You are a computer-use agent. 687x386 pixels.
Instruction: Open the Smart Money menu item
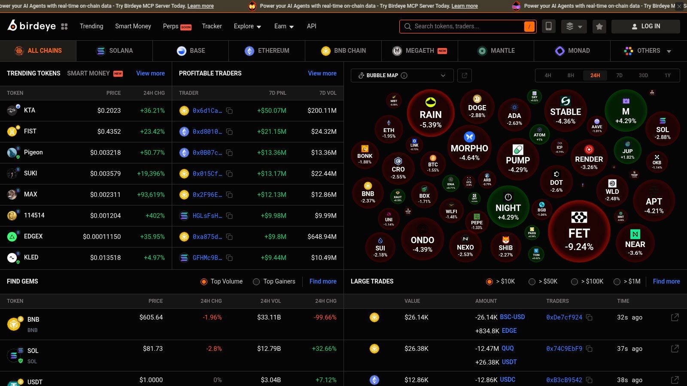pyautogui.click(x=133, y=26)
